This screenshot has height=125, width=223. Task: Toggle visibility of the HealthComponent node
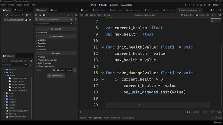(30, 20)
